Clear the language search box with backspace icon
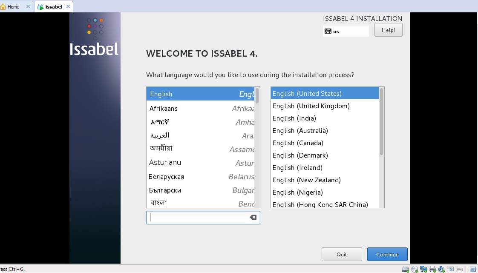Image resolution: width=478 pixels, height=273 pixels. pos(253,217)
